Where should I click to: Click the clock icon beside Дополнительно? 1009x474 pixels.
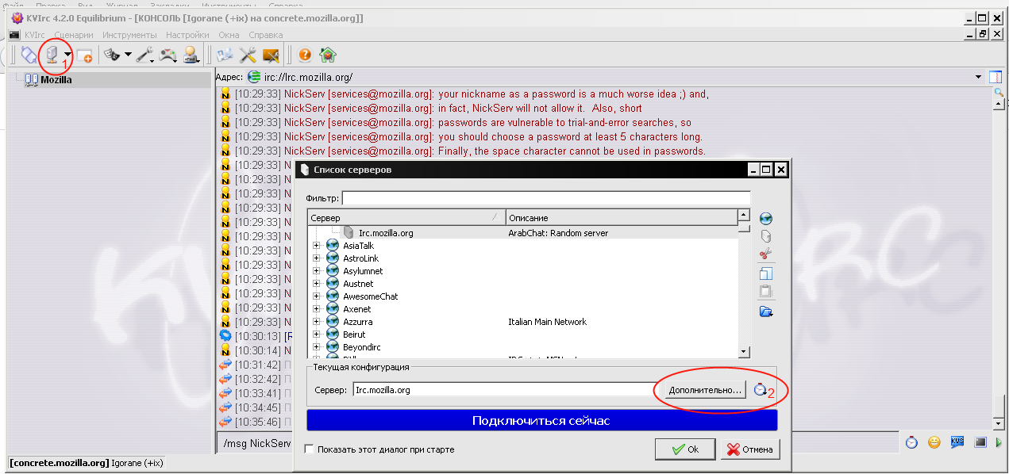pos(761,389)
